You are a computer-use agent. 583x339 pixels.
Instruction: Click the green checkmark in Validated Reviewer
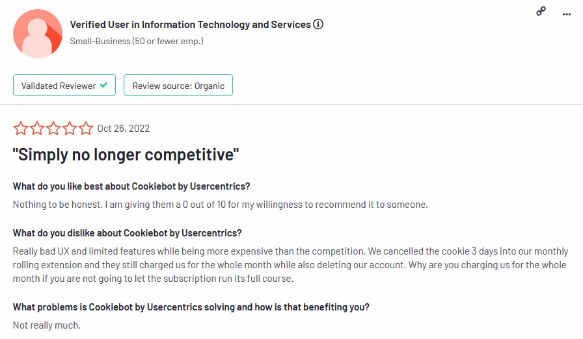[103, 86]
